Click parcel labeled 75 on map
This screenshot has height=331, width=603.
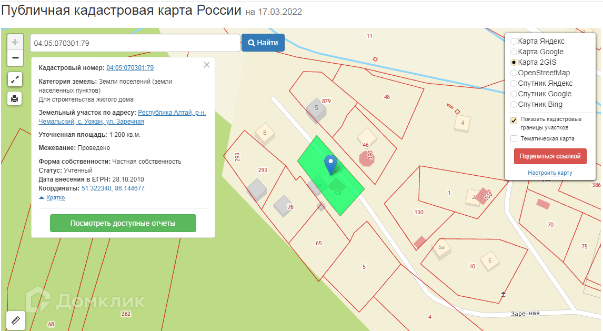coord(584,246)
